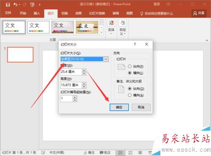The image size is (211, 156).
Task: Expand the themes gallery More arrow
Action: click(101, 32)
